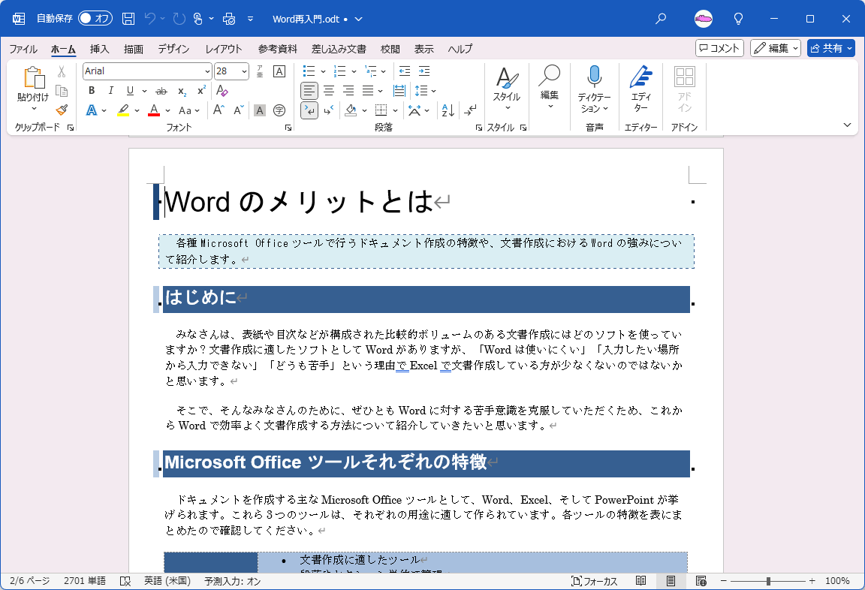Click the 共有 share button

coord(830,48)
